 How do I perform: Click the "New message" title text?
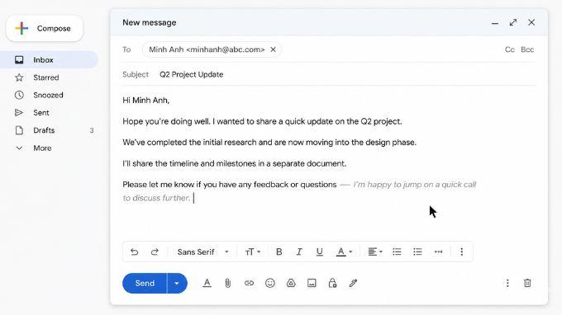(x=150, y=22)
